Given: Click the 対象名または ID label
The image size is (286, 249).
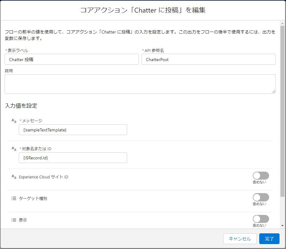Looking at the screenshot, I should (x=37, y=149).
